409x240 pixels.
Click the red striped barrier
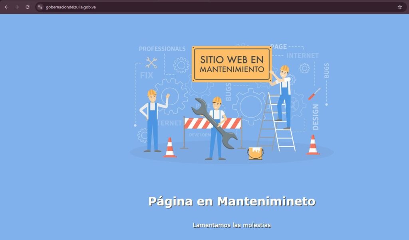pos(200,123)
